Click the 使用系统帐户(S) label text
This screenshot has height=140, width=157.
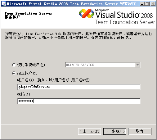click(x=31, y=65)
